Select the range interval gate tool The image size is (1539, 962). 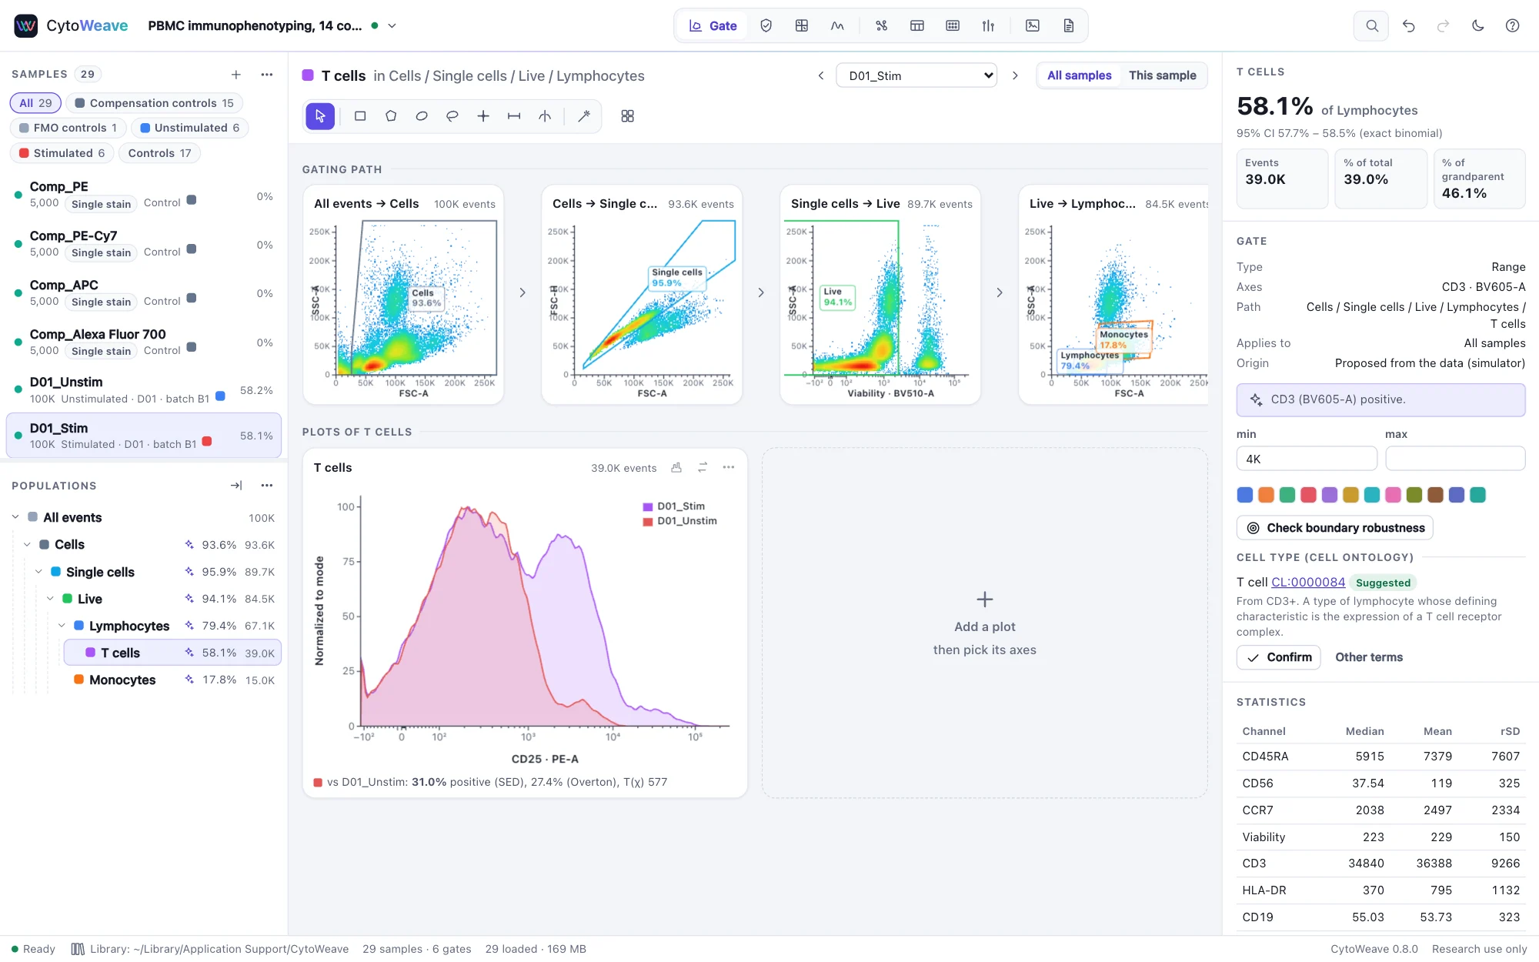514,116
